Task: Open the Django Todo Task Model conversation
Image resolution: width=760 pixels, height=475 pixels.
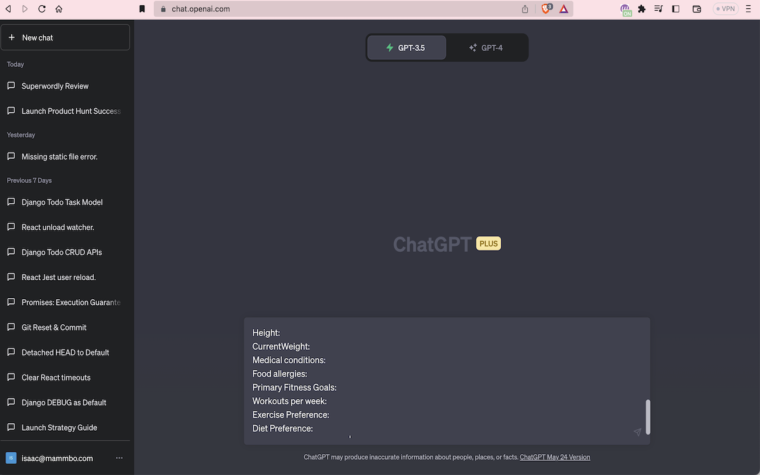Action: 61,202
